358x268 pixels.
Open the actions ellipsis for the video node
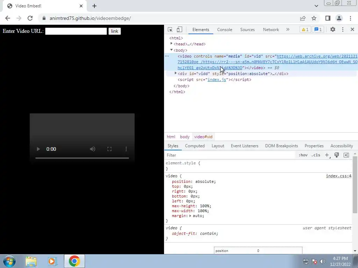167,56
